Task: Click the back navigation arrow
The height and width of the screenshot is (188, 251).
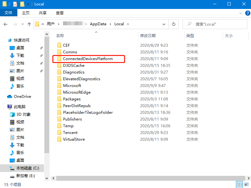Action: 5,24
